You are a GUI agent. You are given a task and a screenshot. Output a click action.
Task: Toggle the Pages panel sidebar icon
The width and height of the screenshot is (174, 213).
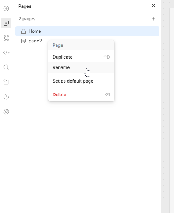click(x=6, y=23)
